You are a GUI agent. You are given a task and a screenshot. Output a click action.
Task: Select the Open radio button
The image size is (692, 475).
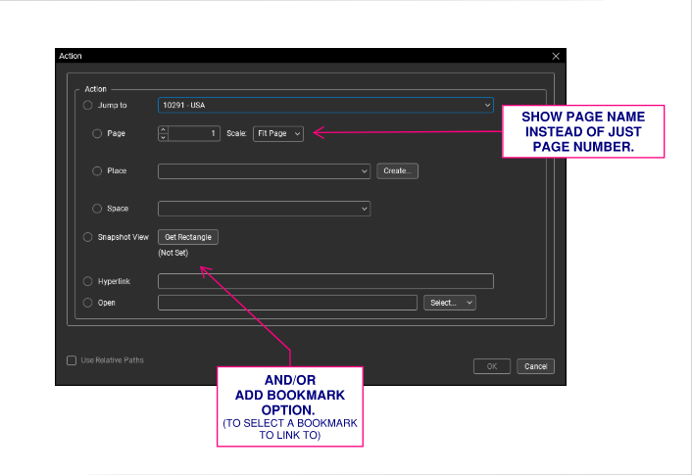click(88, 303)
